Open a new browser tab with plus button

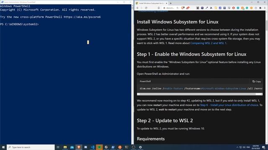[170, 3]
